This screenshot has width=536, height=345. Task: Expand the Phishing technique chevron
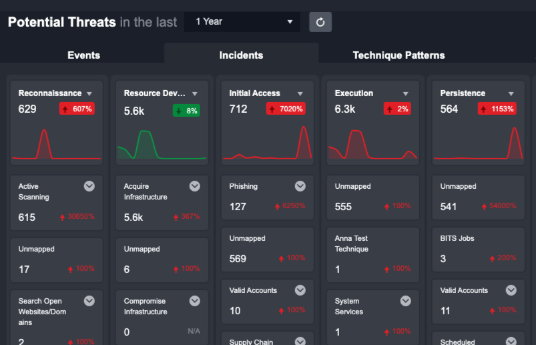click(x=300, y=186)
